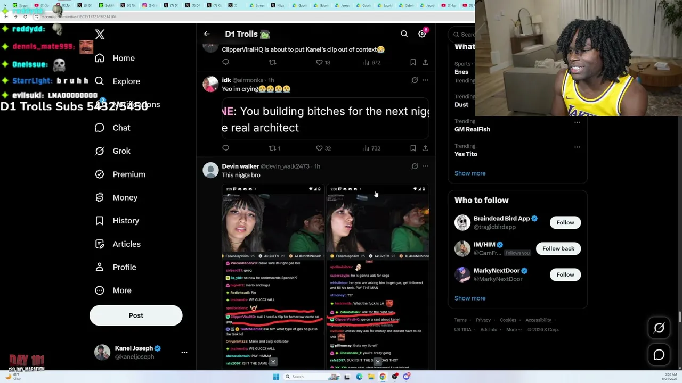
Task: View analytics showing 672 views
Action: tap(371, 62)
